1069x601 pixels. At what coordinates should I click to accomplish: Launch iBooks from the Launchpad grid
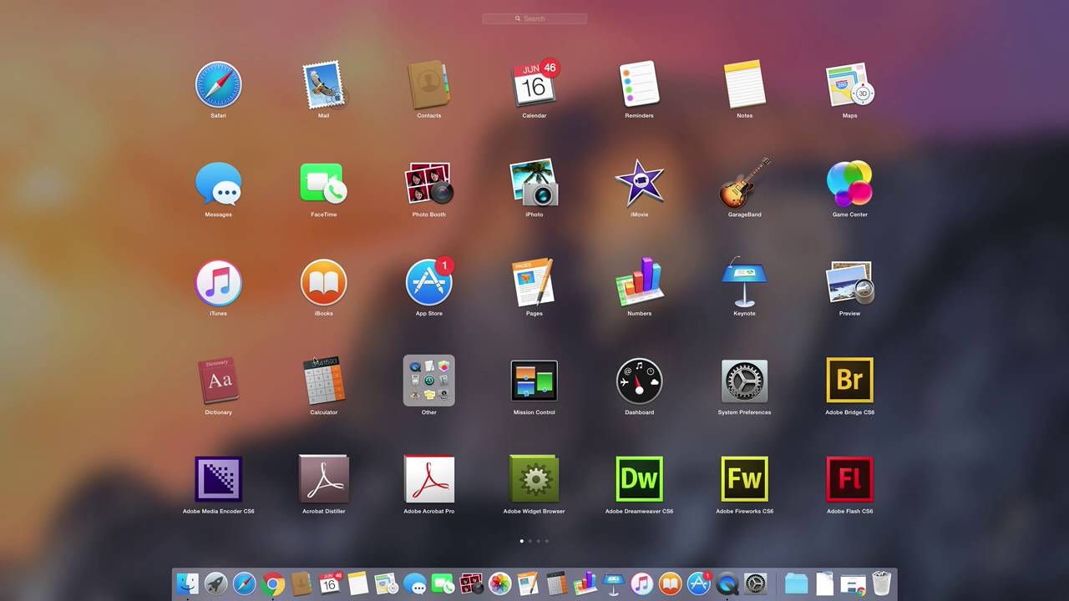point(323,282)
